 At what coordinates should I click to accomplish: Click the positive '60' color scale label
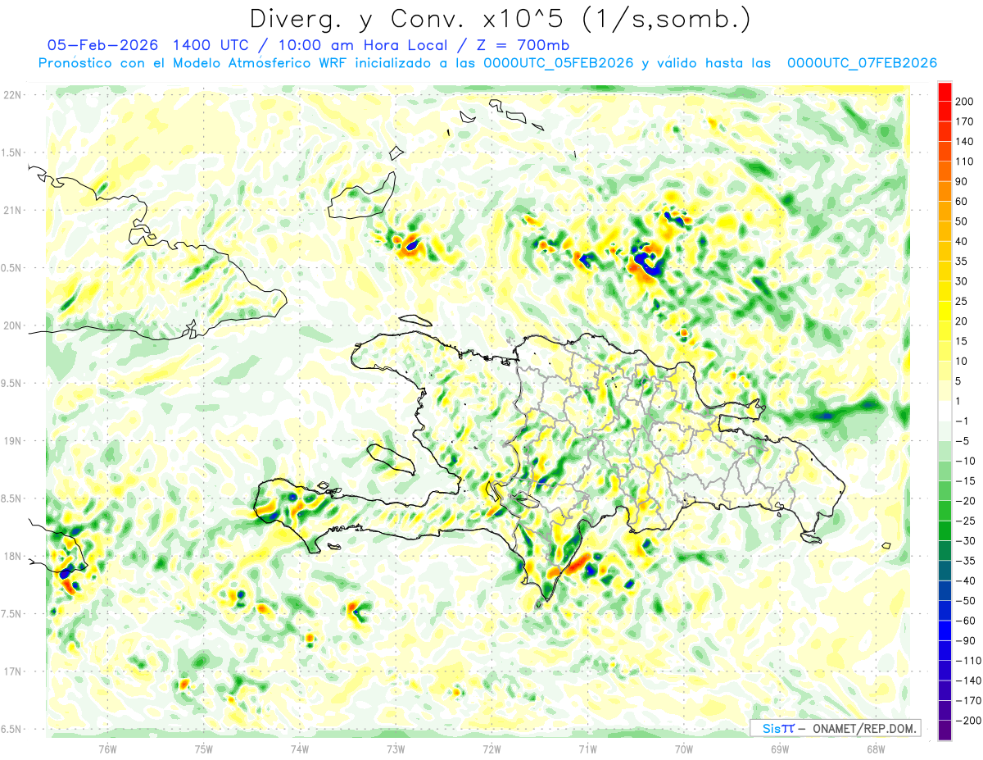[962, 202]
